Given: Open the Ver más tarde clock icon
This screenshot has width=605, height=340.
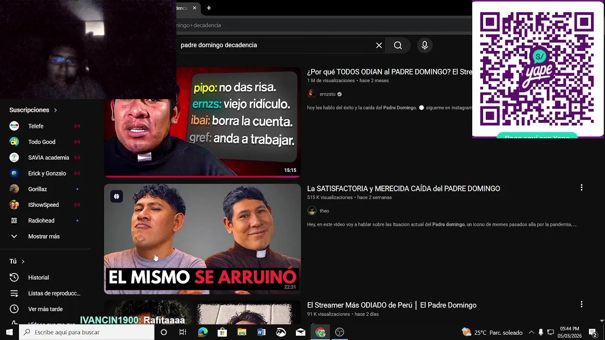Looking at the screenshot, I should [14, 309].
